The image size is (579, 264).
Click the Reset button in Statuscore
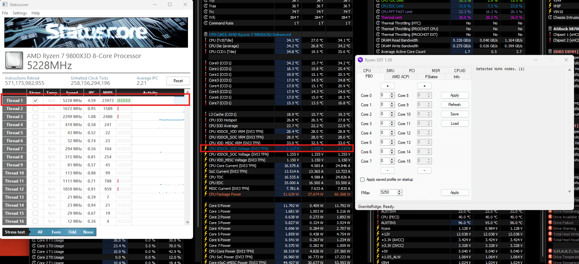click(x=178, y=81)
